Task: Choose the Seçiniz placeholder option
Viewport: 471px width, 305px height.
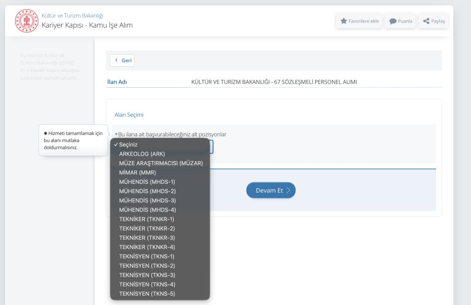Action: [x=160, y=145]
